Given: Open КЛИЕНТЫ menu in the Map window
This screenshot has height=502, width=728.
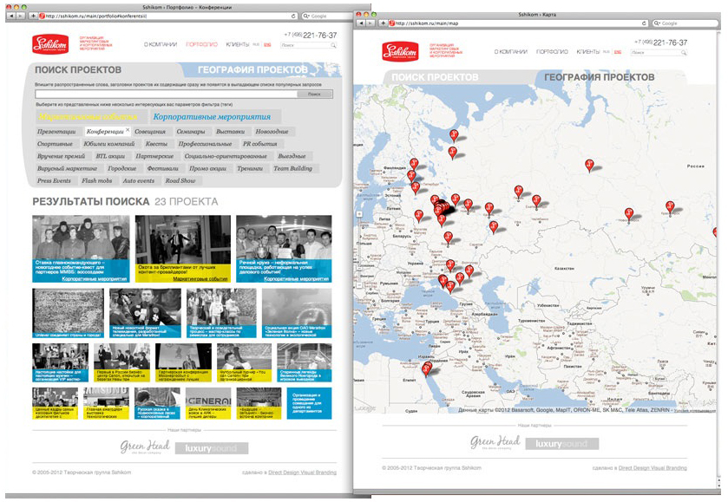Looking at the screenshot, I should [x=587, y=52].
